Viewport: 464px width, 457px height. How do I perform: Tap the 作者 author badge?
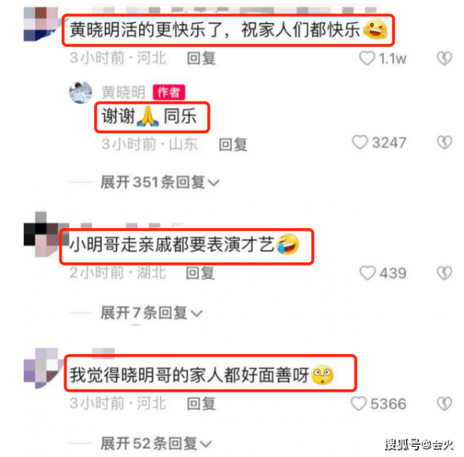pyautogui.click(x=169, y=92)
